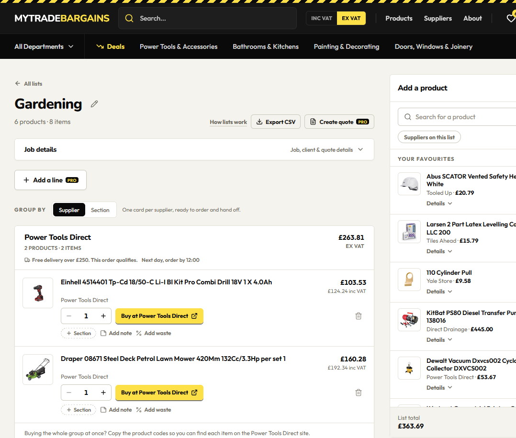Decrease quantity of Einhell combi drill
Viewport: 516px width, 438px height.
click(69, 316)
